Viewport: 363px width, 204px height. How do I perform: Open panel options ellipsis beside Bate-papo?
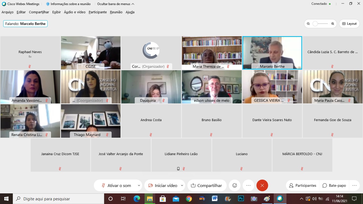pyautogui.click(x=354, y=185)
